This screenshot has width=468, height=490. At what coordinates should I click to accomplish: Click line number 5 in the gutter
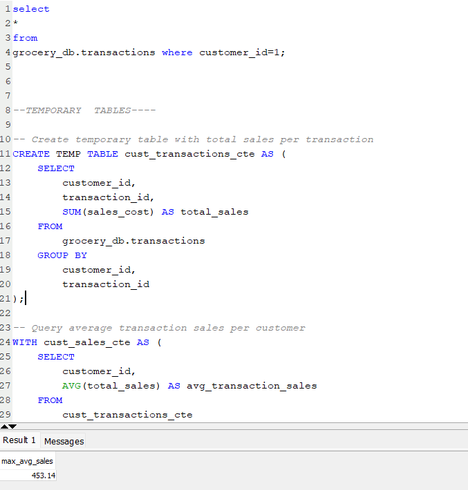click(8, 67)
